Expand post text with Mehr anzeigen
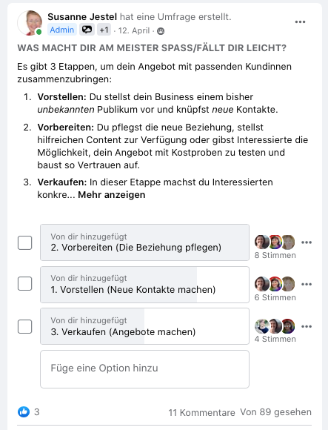 (x=112, y=195)
